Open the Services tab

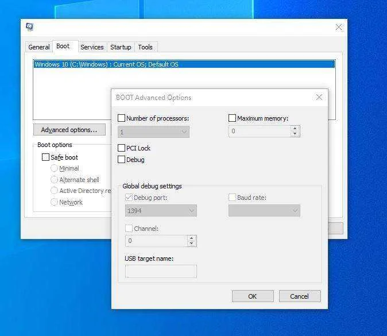coord(92,47)
